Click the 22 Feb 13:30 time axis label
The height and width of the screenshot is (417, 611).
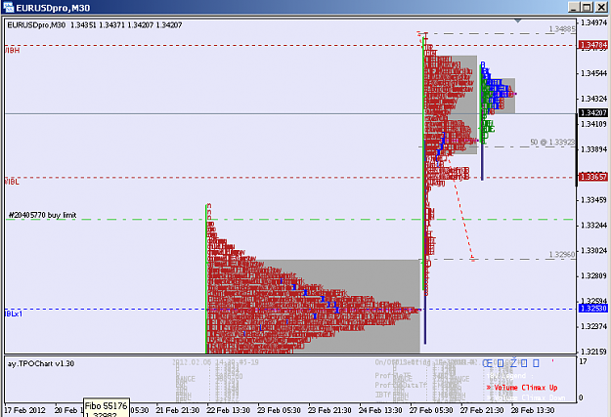pyautogui.click(x=229, y=410)
